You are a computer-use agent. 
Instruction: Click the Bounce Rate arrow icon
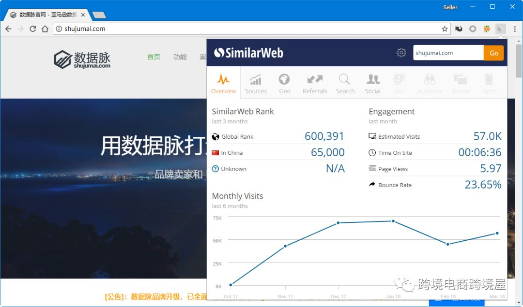click(x=372, y=184)
